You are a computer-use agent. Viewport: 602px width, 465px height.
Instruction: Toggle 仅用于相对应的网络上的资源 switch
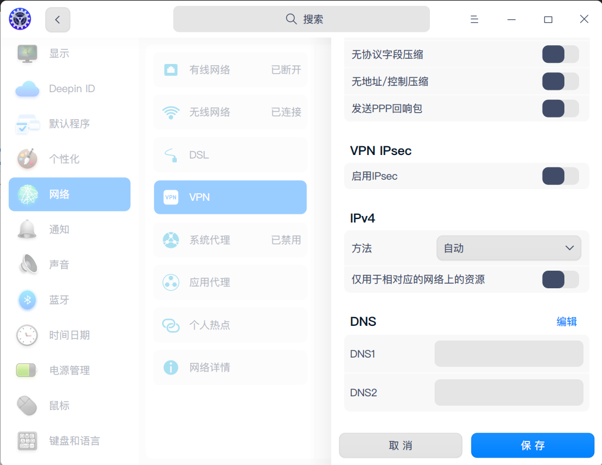[560, 279]
